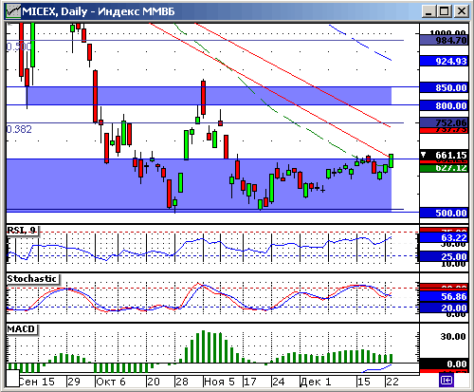The height and width of the screenshot is (392, 474).
Task: Click the latest green candle near 661.15
Action: pos(392,160)
